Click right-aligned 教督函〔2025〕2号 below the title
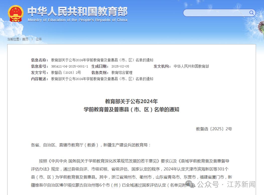Screen dimensions: 264x195 pos(214,129)
